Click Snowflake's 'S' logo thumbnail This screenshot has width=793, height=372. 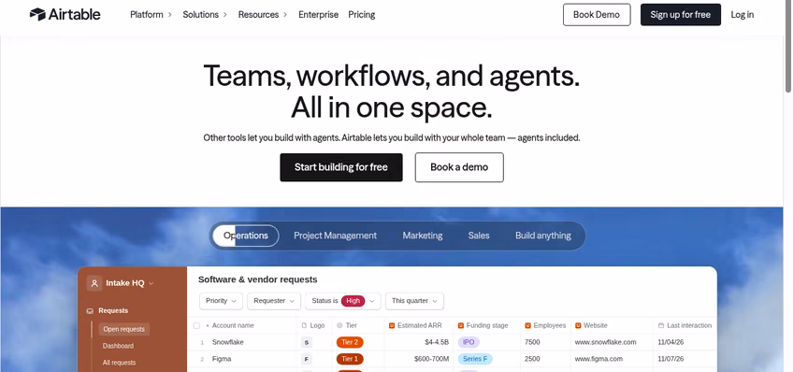click(x=306, y=342)
